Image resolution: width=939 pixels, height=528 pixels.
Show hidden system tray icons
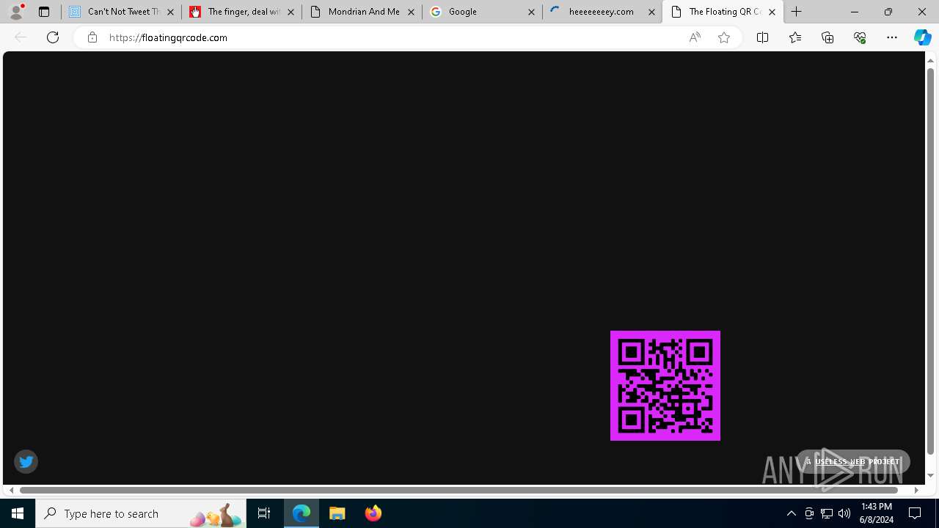tap(791, 513)
